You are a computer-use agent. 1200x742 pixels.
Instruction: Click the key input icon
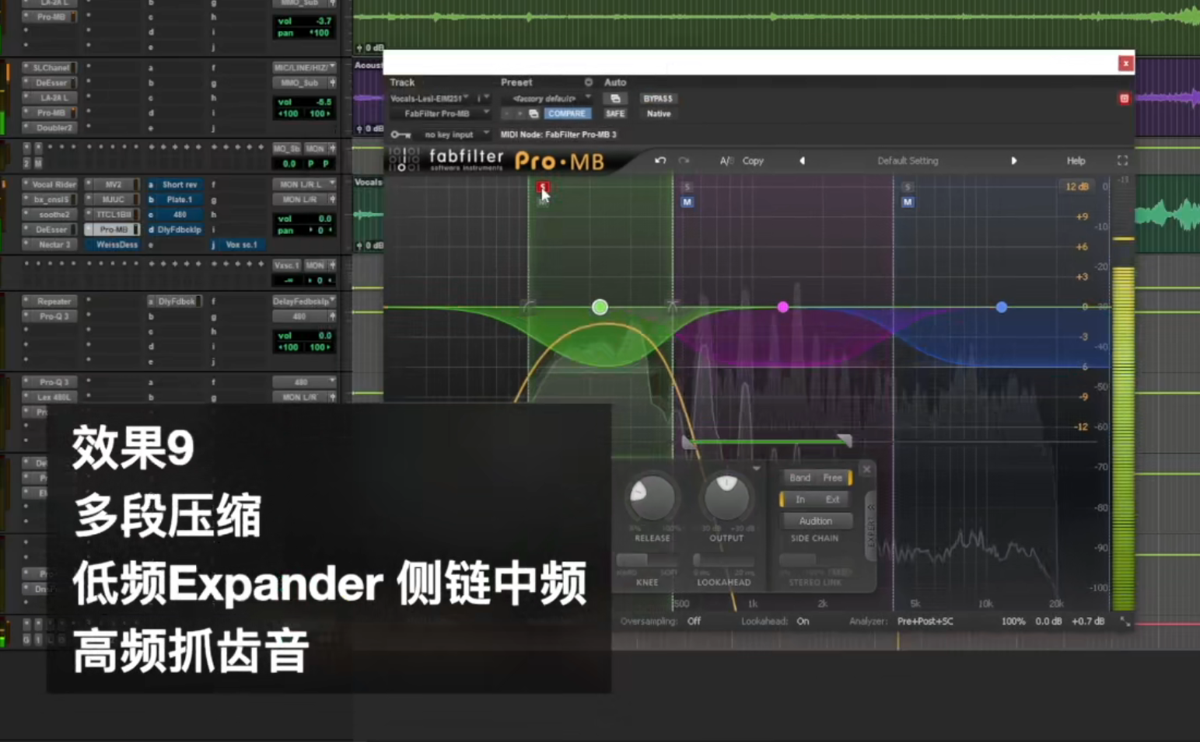pos(401,134)
